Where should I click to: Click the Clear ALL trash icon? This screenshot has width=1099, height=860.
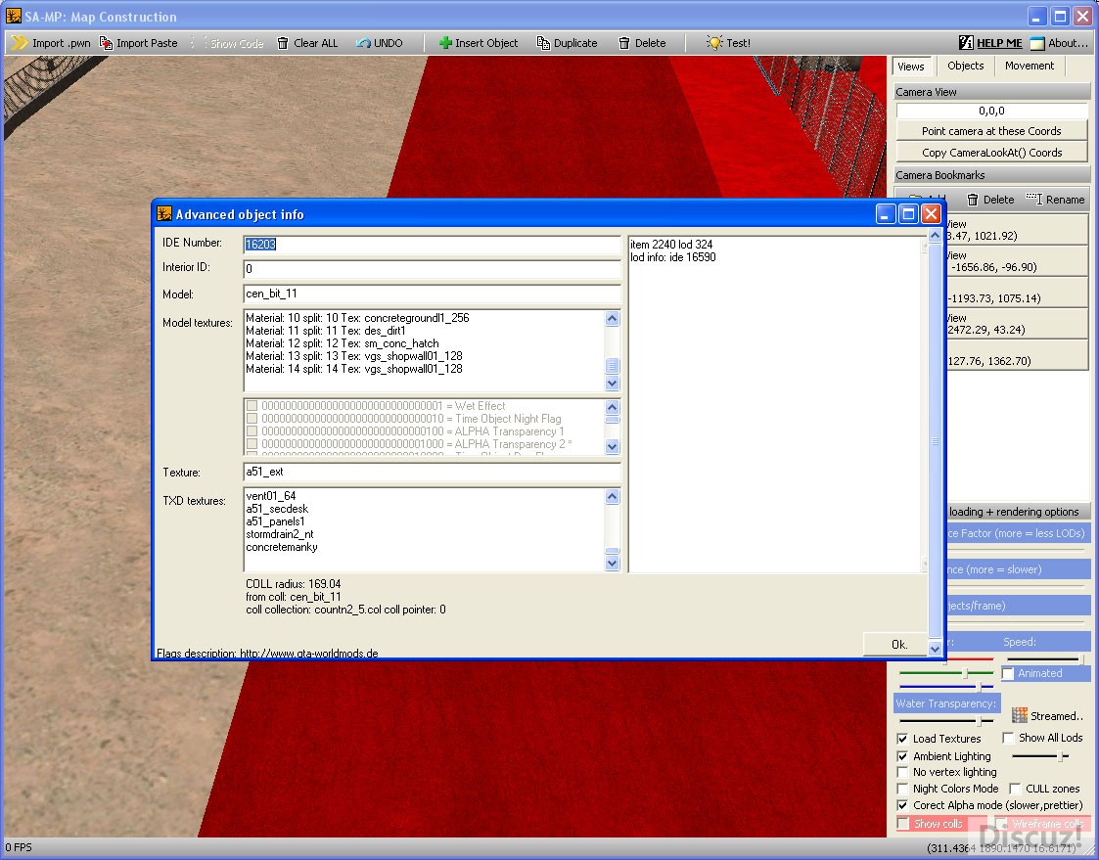coord(283,43)
